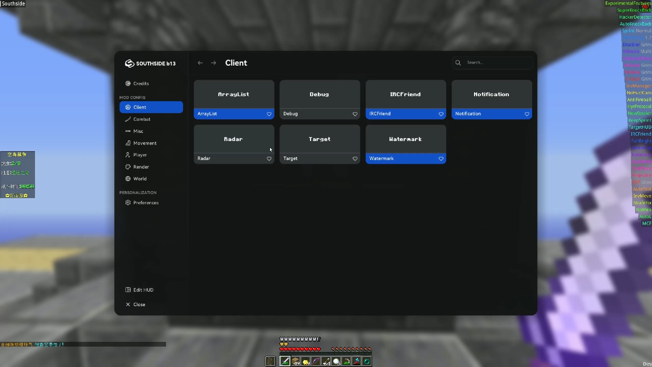Open the Target card header
Screen dimensions: 652x367
[x=320, y=139]
